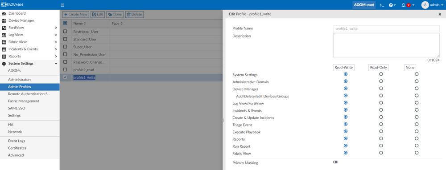Click the Create New button

click(76, 15)
